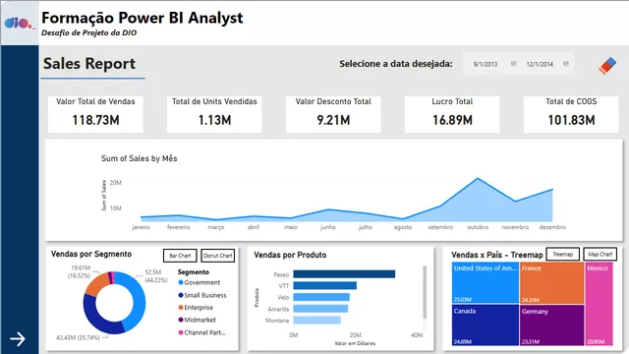Switch segment visual to Bar Chart

click(x=180, y=256)
